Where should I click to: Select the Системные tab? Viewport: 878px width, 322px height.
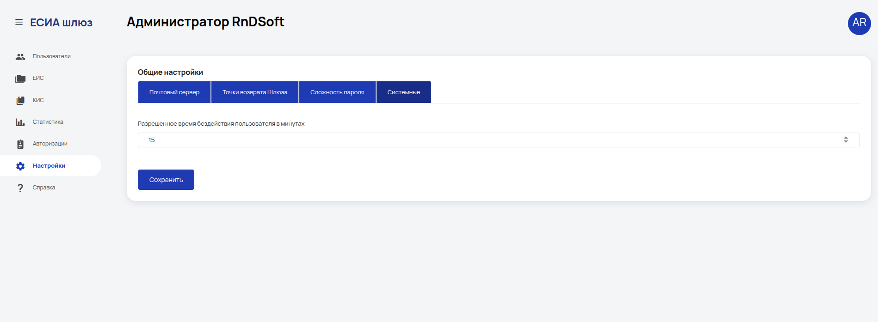(404, 92)
